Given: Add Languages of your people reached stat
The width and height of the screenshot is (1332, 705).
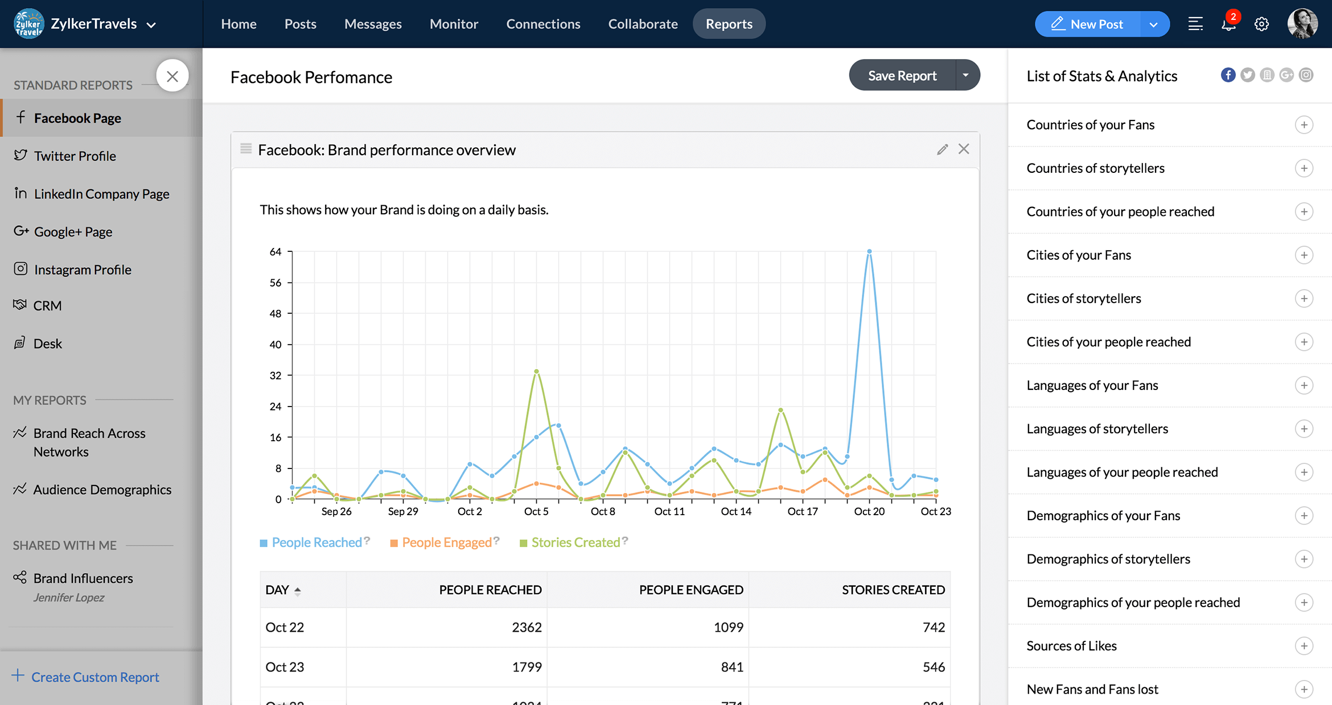Looking at the screenshot, I should [1304, 472].
